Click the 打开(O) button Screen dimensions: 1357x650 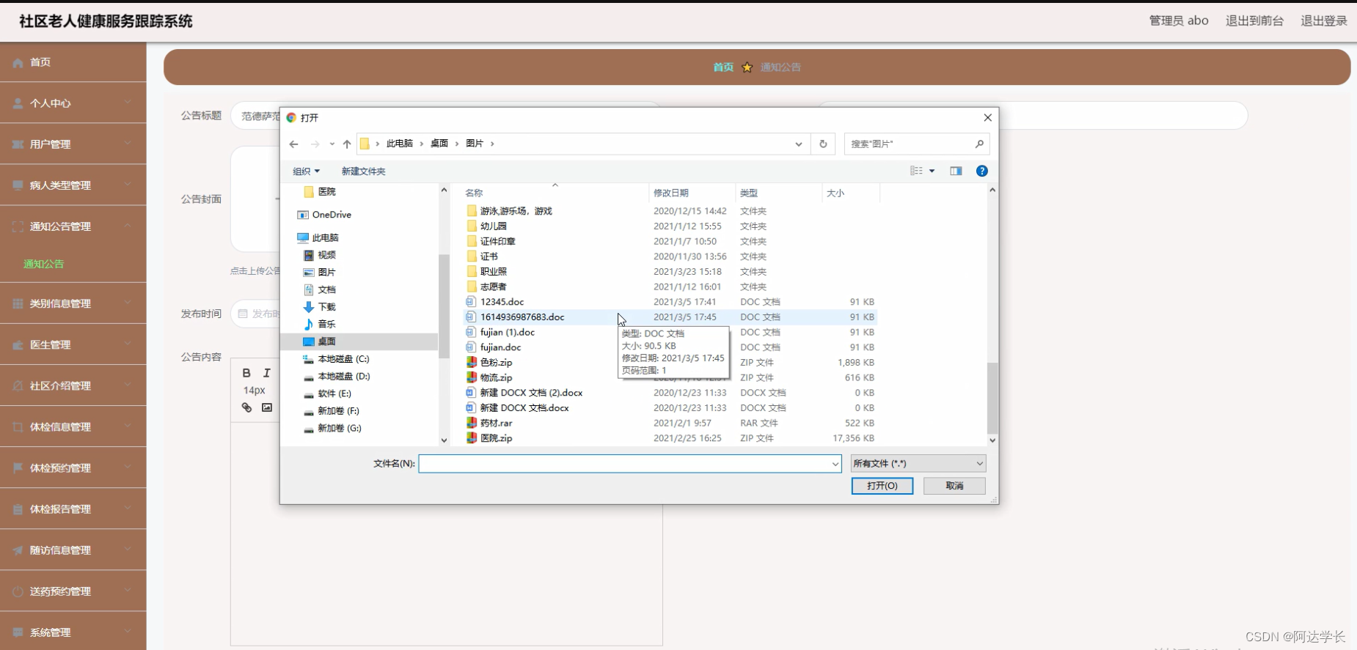[882, 486]
